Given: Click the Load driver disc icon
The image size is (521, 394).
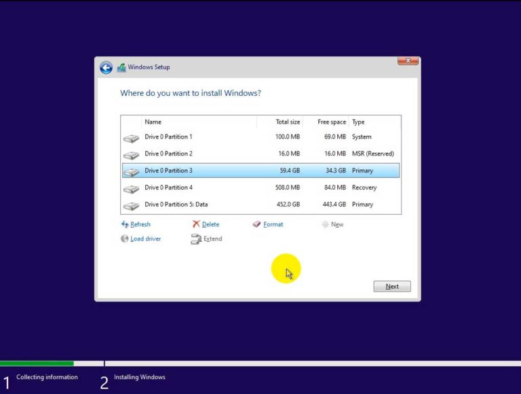Looking at the screenshot, I should point(125,238).
